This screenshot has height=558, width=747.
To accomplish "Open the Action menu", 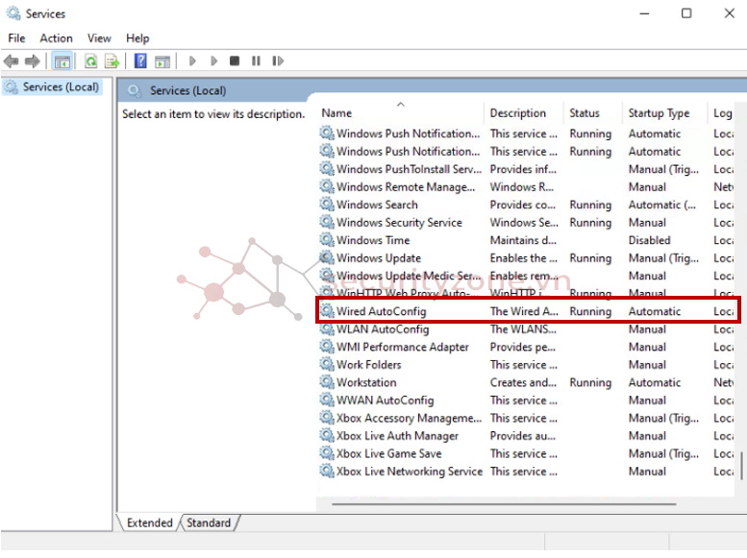I will coord(56,38).
